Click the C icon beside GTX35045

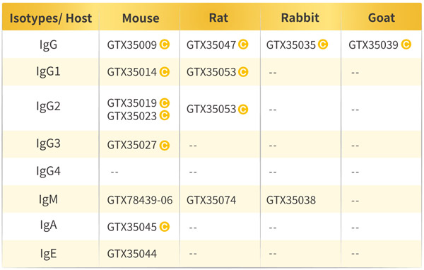165,227
